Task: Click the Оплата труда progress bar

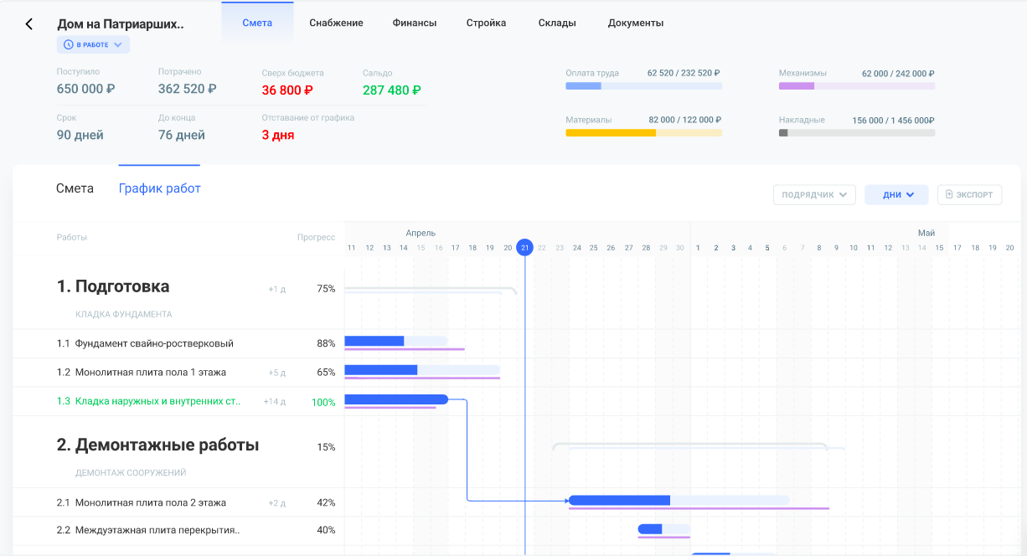Action: pos(643,85)
